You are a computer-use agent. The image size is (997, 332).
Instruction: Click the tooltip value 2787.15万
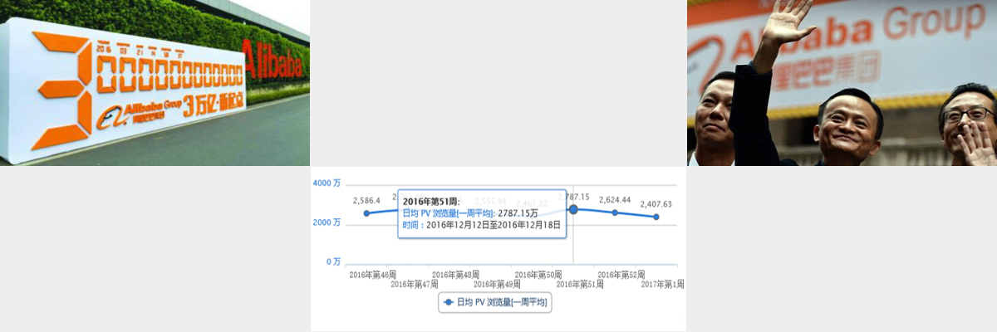(518, 213)
